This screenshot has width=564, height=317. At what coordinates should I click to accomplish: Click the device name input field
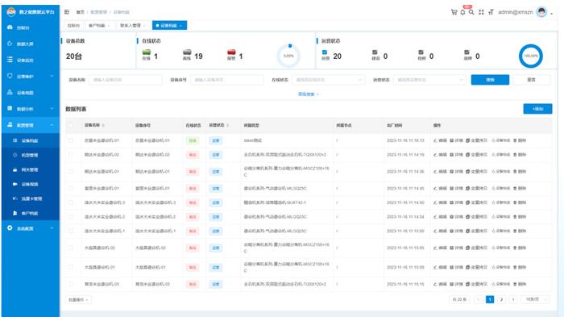click(126, 80)
